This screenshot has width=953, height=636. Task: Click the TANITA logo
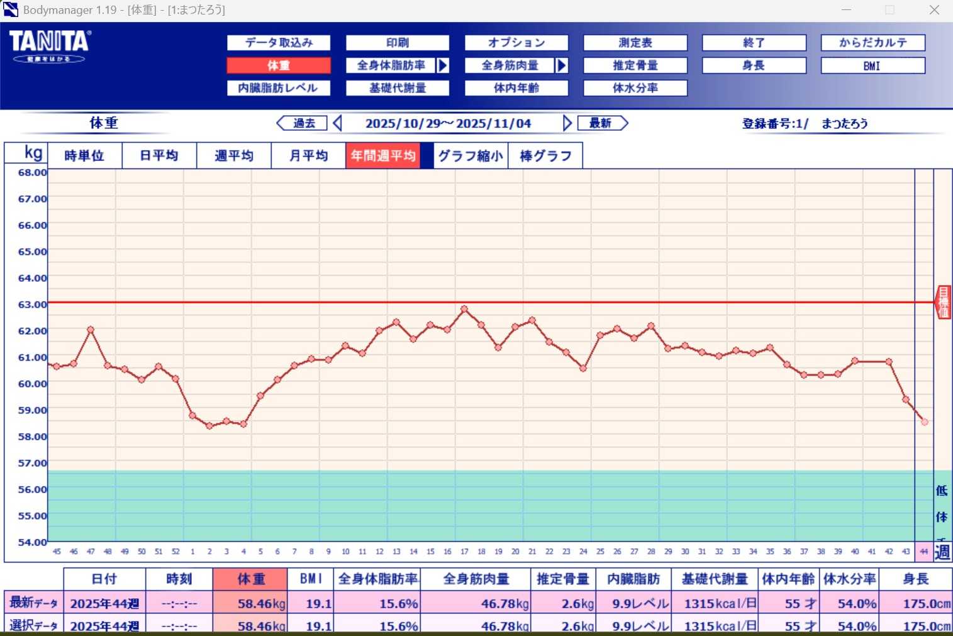tap(50, 47)
